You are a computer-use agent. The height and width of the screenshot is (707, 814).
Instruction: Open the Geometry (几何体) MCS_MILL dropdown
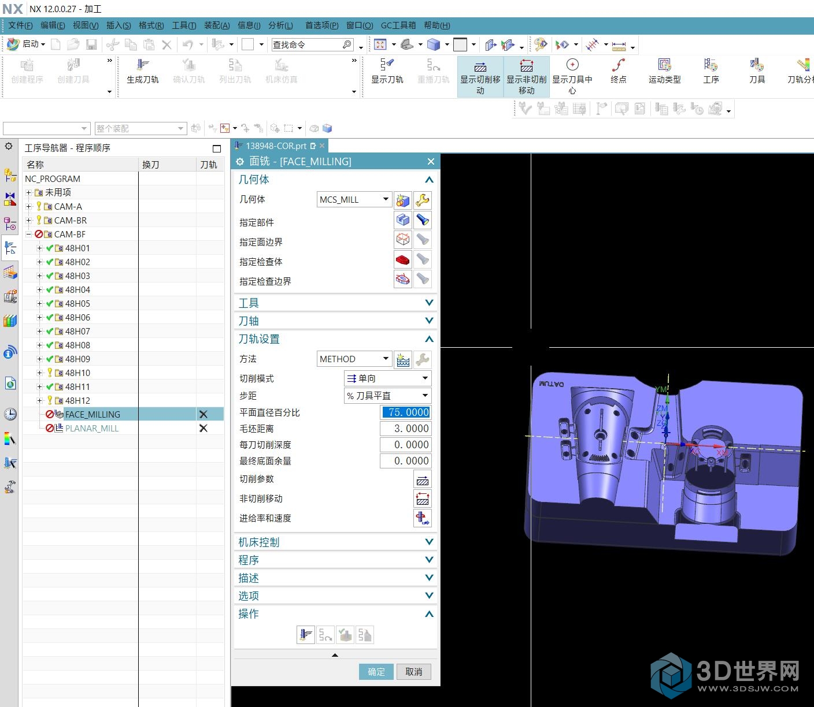[x=354, y=199]
